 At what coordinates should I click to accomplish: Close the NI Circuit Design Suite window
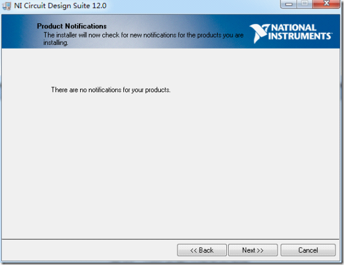[x=326, y=4]
